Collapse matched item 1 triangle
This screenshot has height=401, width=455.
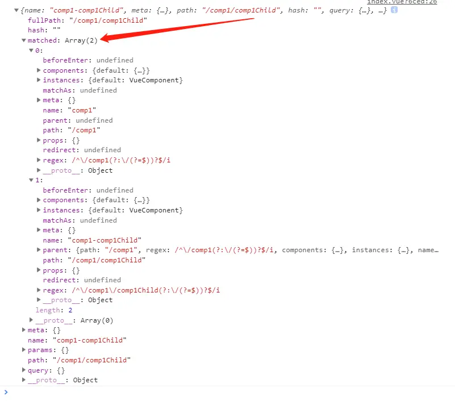[x=31, y=180]
